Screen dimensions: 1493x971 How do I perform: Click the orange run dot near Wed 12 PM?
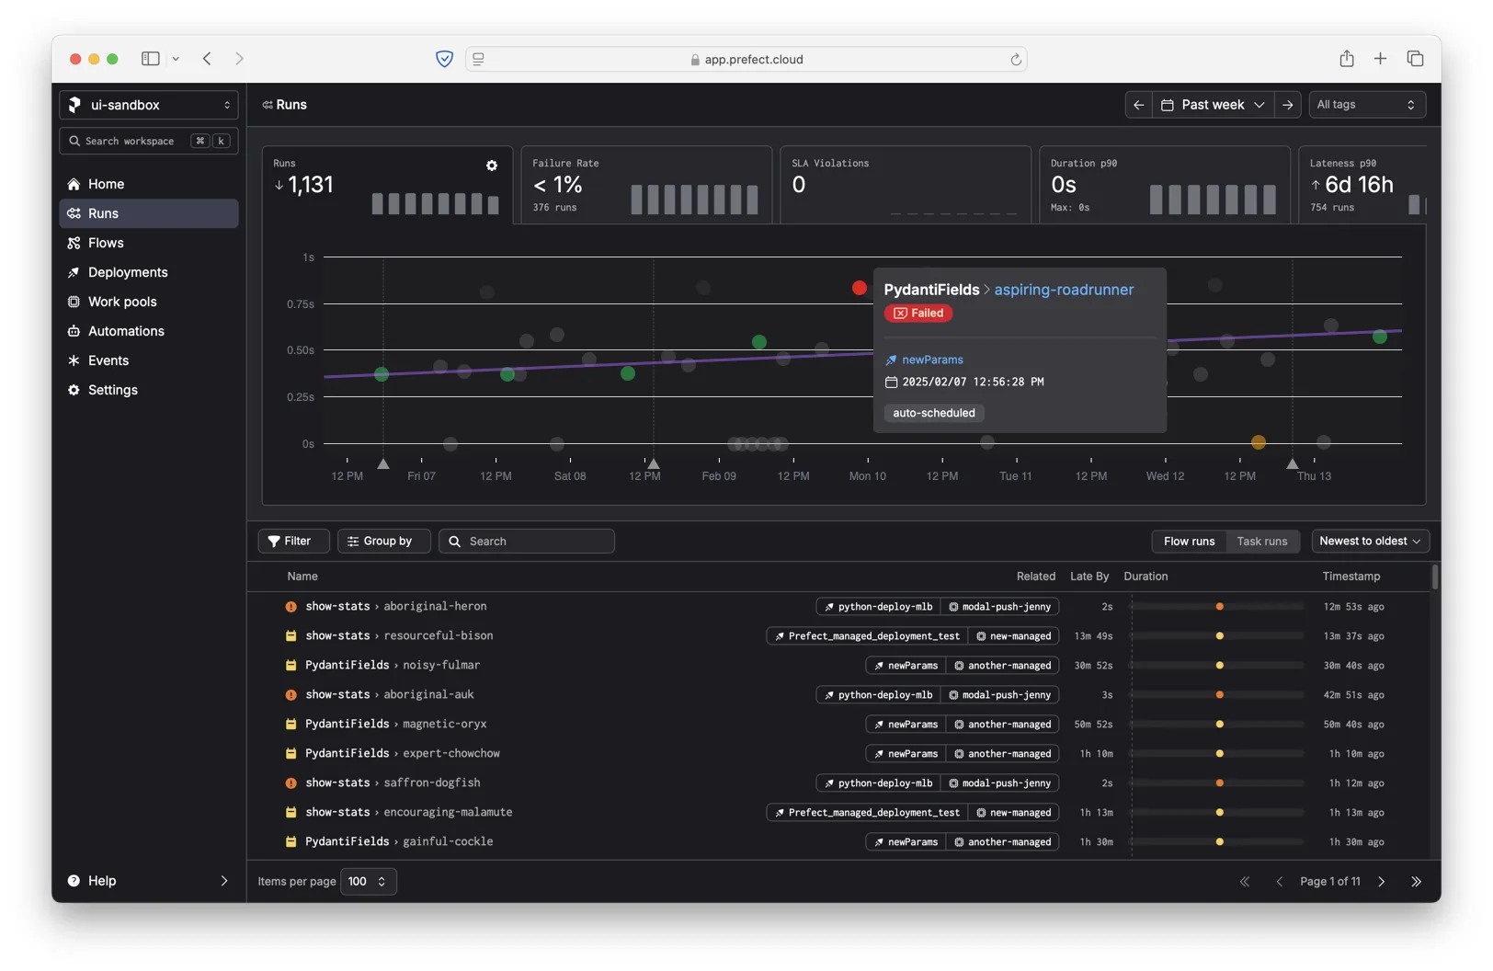click(1259, 442)
